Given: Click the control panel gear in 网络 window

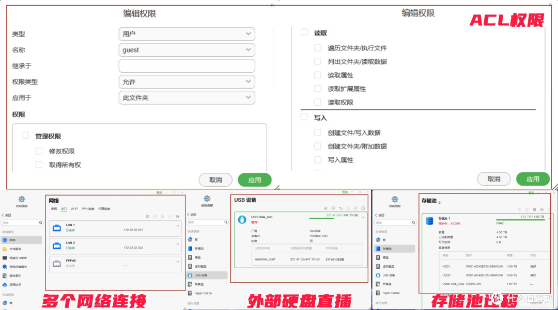Looking at the screenshot, I should (22, 199).
